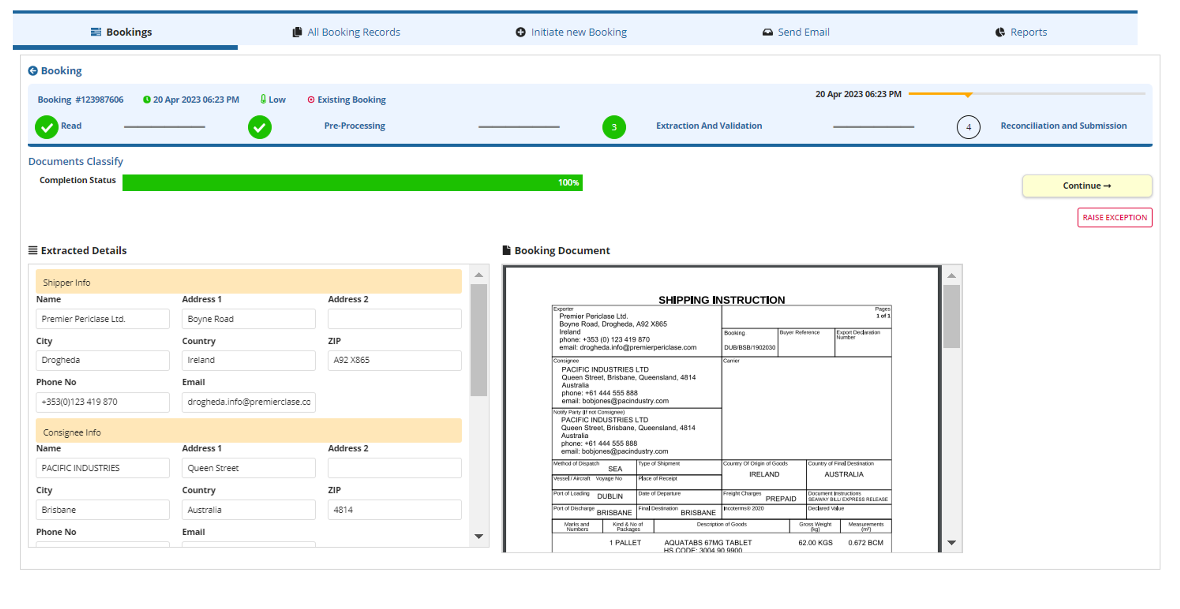
Task: Click Booking #123987606 text
Action: pos(81,100)
